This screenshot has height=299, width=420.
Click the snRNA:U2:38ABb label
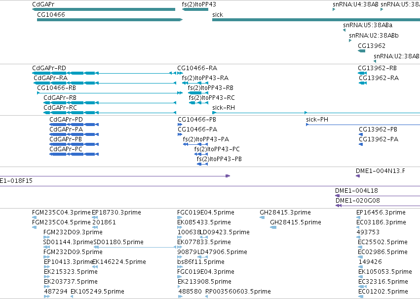pos(374,36)
